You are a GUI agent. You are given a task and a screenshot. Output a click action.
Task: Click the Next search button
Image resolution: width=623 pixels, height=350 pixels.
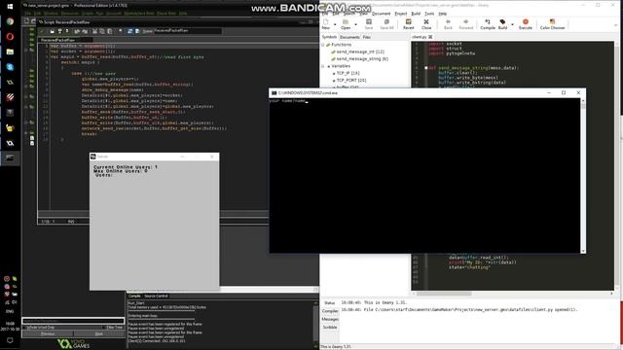click(x=98, y=333)
